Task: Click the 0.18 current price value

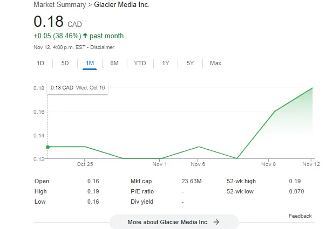Action: click(49, 22)
